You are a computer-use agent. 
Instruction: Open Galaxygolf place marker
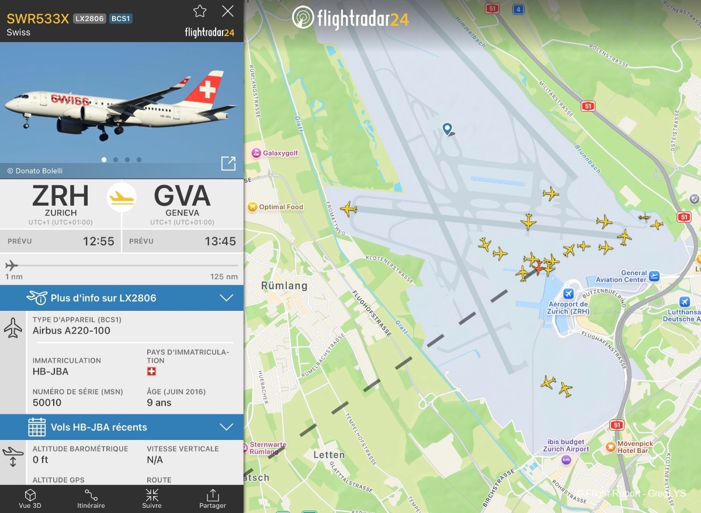coord(275,153)
